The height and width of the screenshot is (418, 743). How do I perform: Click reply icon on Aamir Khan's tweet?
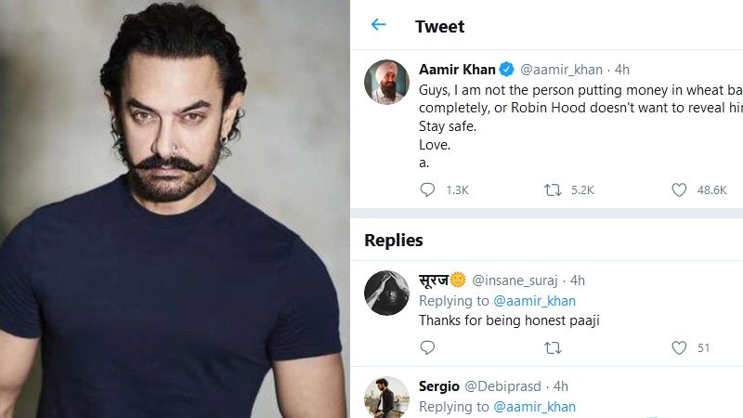tap(427, 189)
